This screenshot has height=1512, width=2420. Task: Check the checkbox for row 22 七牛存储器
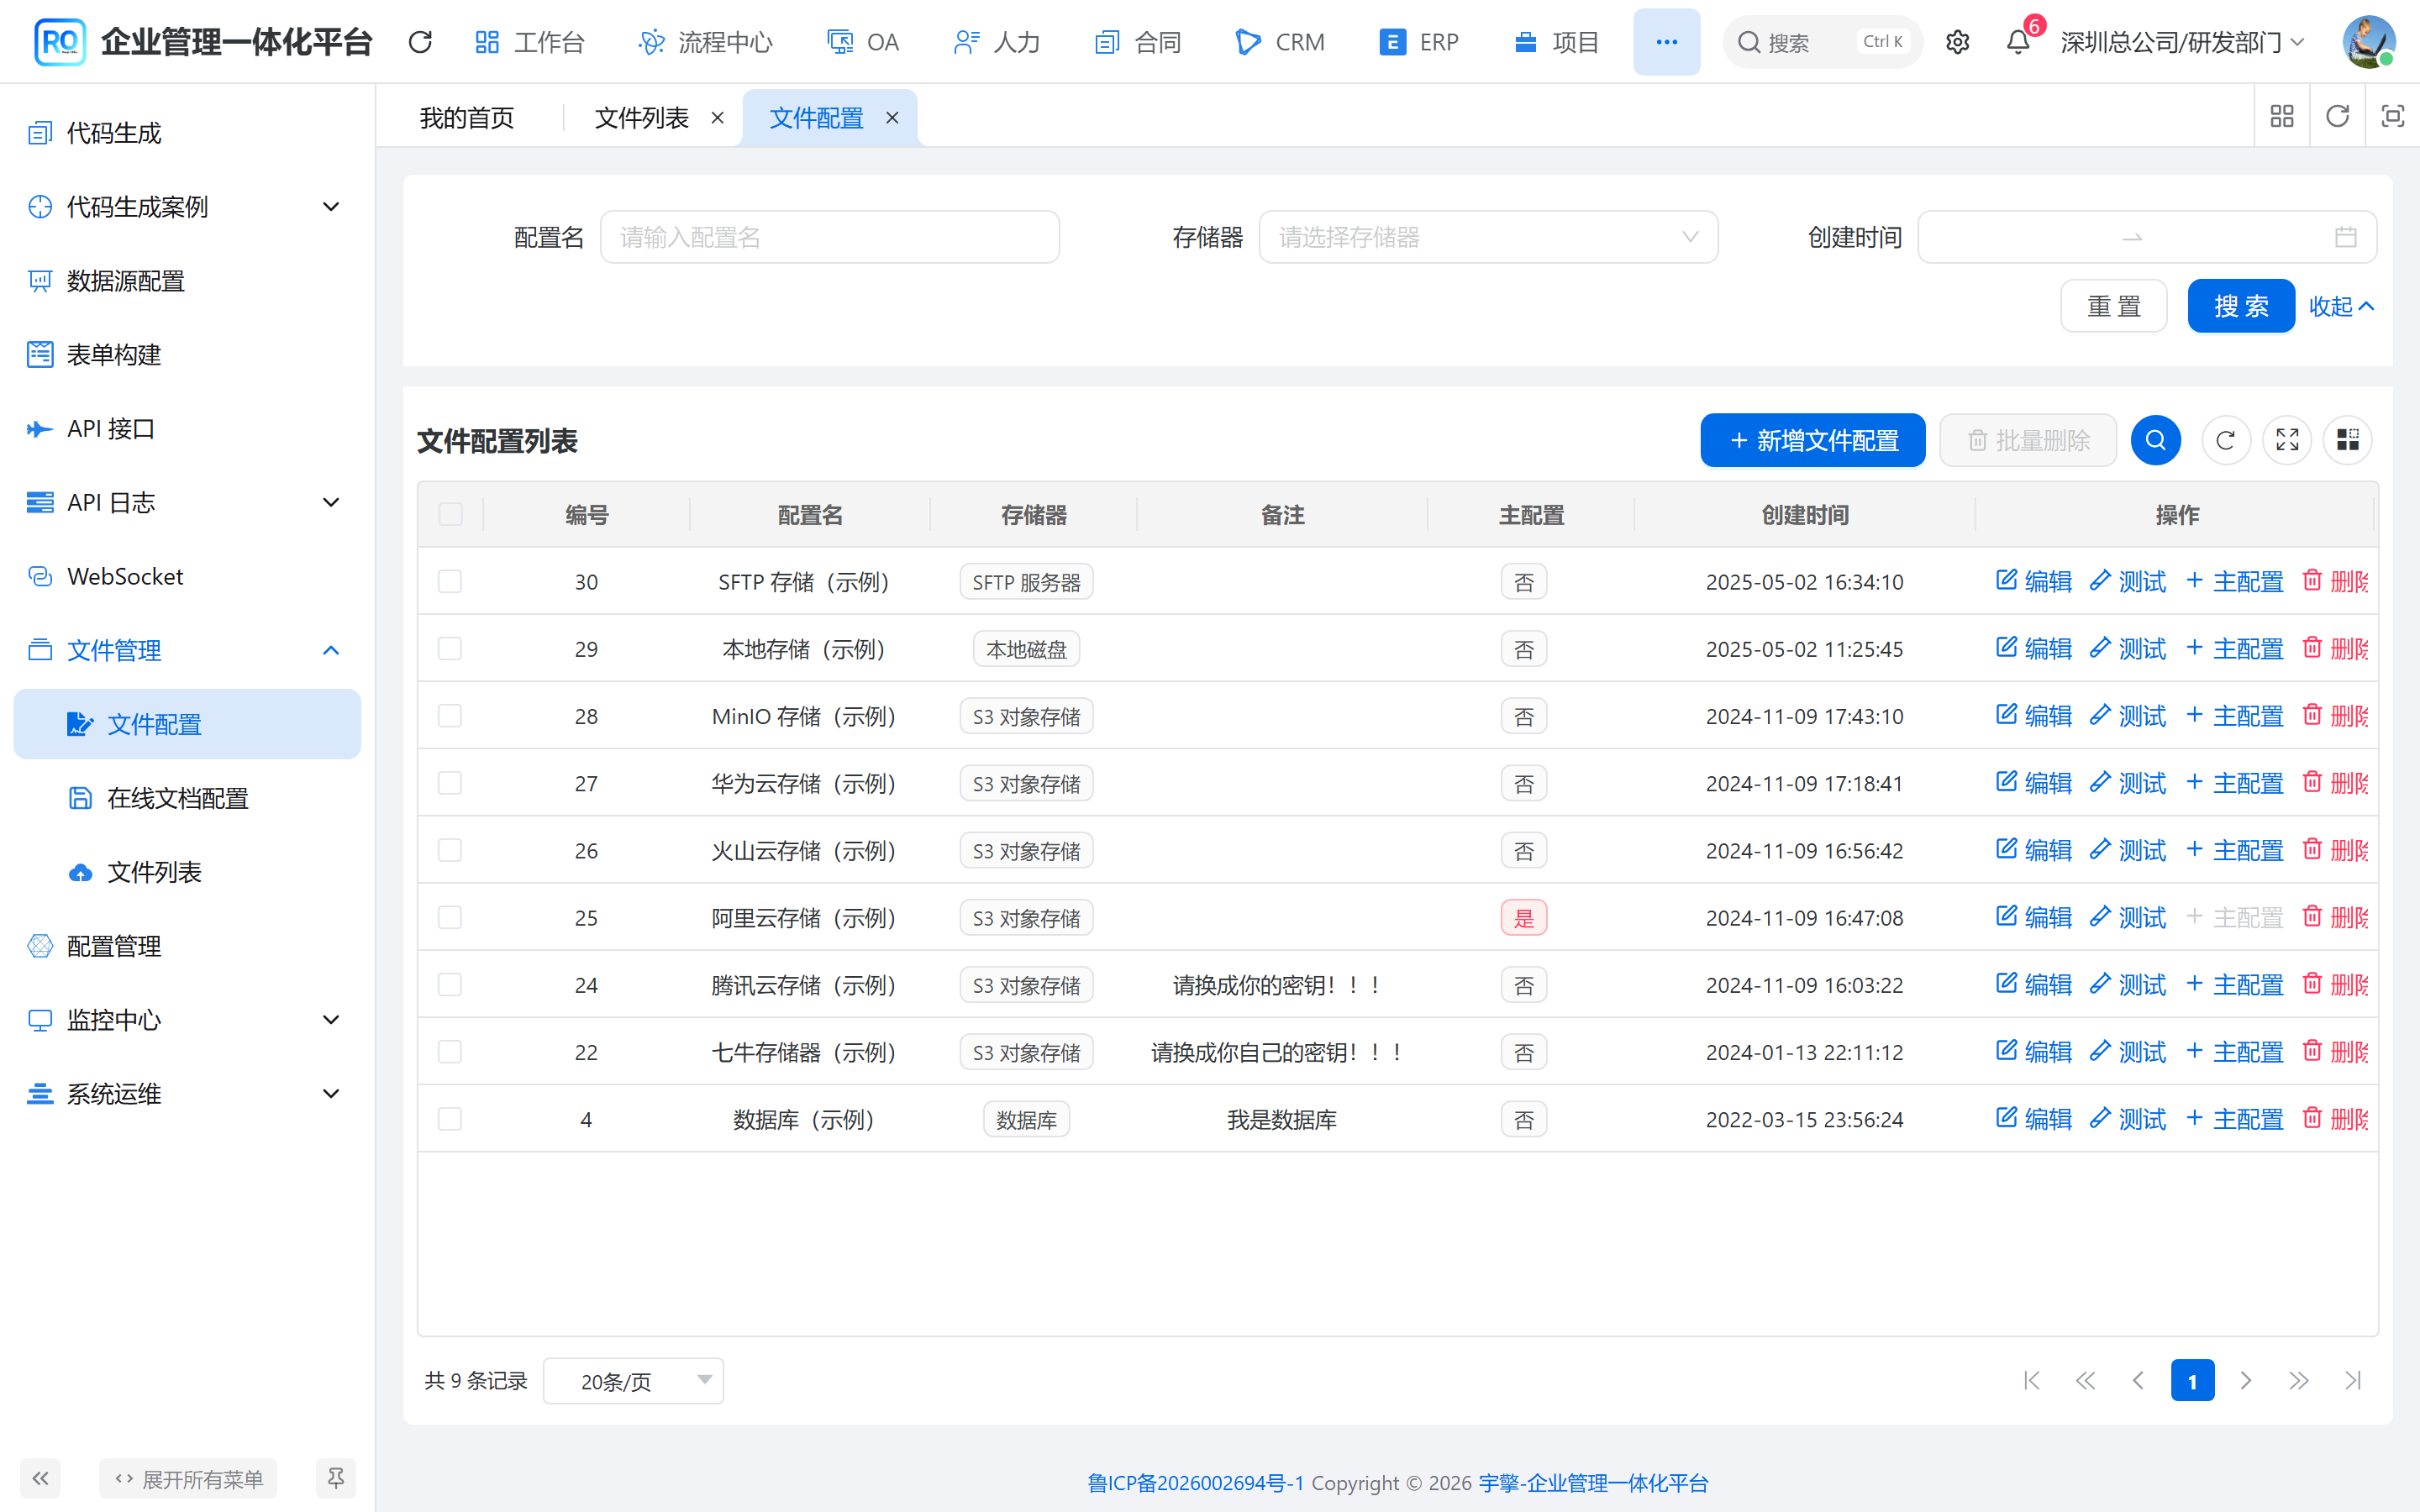coord(450,1052)
